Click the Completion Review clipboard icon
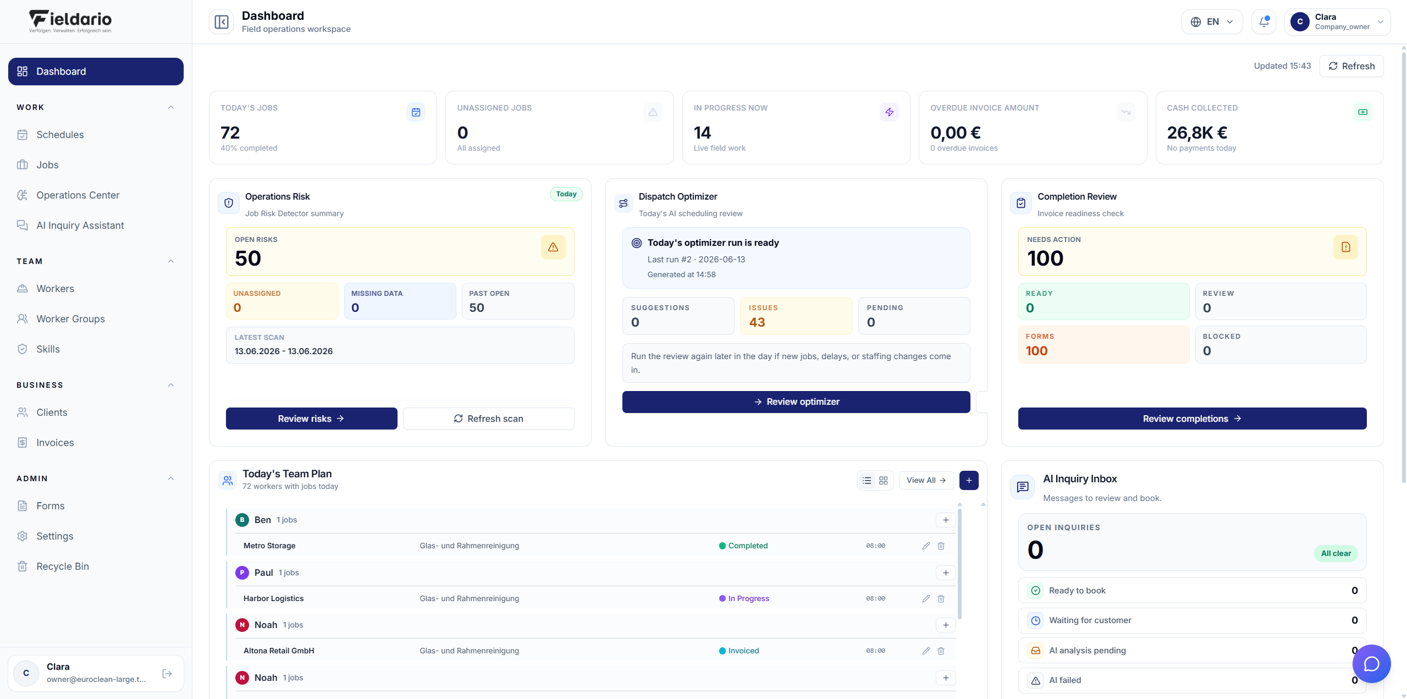The image size is (1407, 699). point(1021,203)
